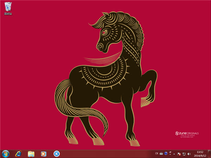
Task: Launch Internet Explorer from the taskbar
Action: (18, 154)
